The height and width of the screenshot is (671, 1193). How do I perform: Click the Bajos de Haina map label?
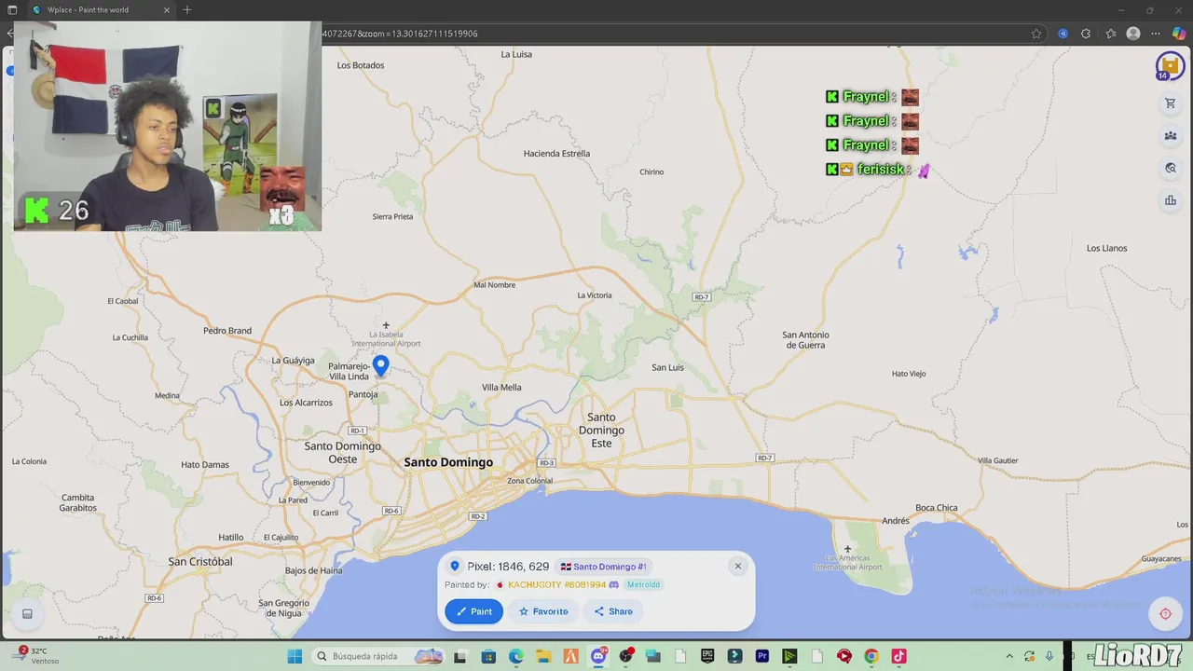(313, 570)
